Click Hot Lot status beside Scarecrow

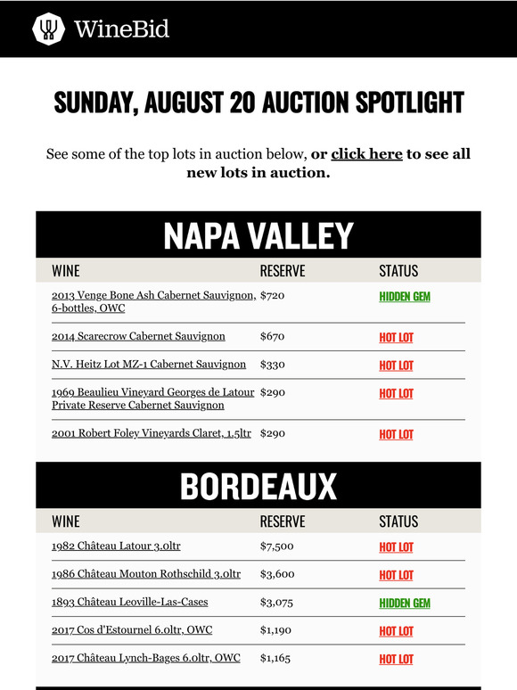click(396, 338)
